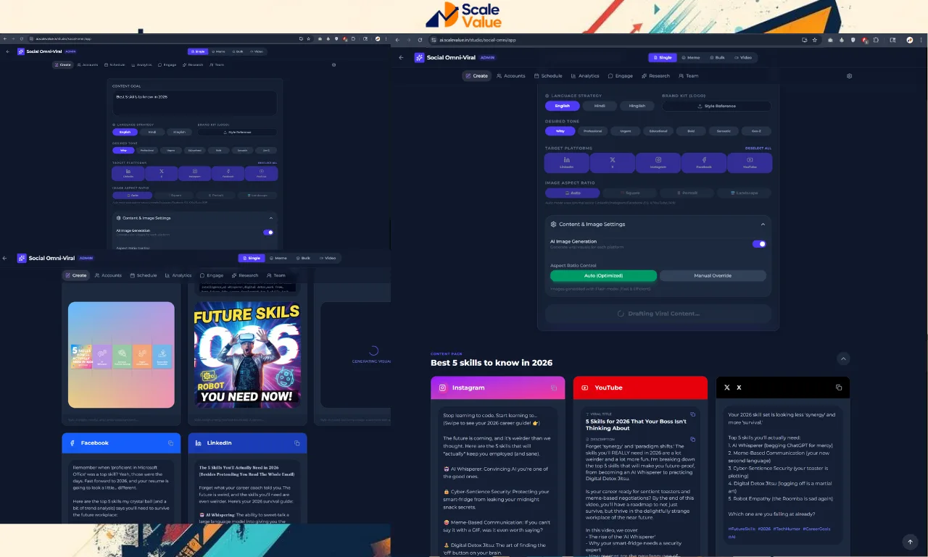This screenshot has height=557, width=928.
Task: Copy the Instagram card content
Action: click(x=554, y=388)
